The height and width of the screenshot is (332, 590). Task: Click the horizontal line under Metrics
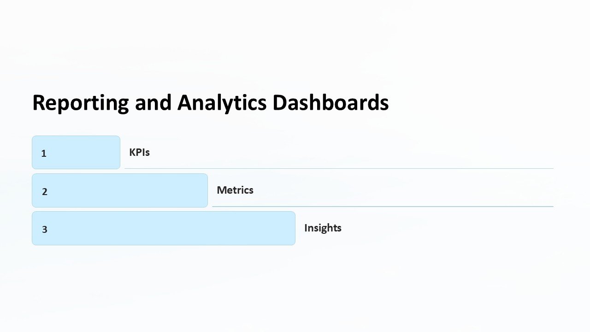click(x=383, y=206)
